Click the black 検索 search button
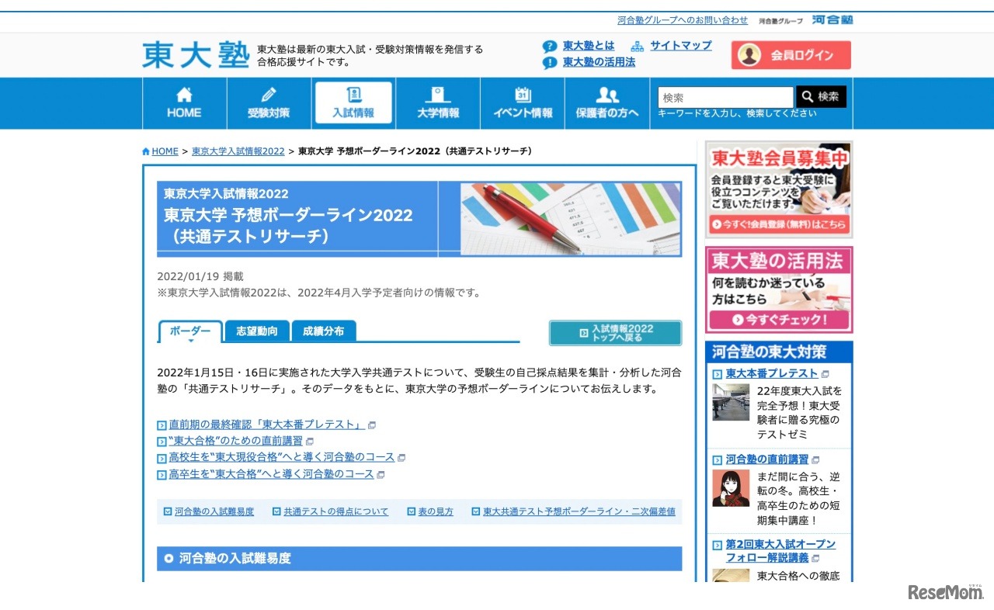The width and height of the screenshot is (994, 610). pos(821,97)
